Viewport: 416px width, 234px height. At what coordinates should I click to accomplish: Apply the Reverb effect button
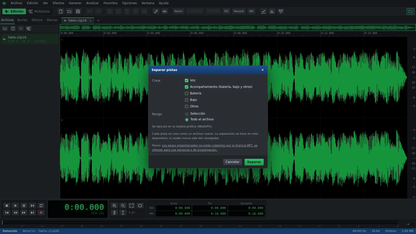[239, 11]
